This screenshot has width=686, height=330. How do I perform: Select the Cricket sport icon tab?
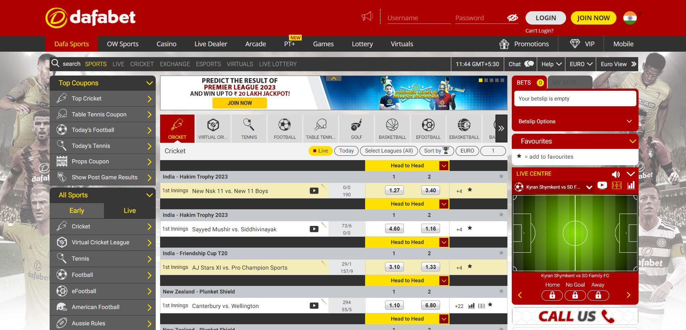pos(177,129)
